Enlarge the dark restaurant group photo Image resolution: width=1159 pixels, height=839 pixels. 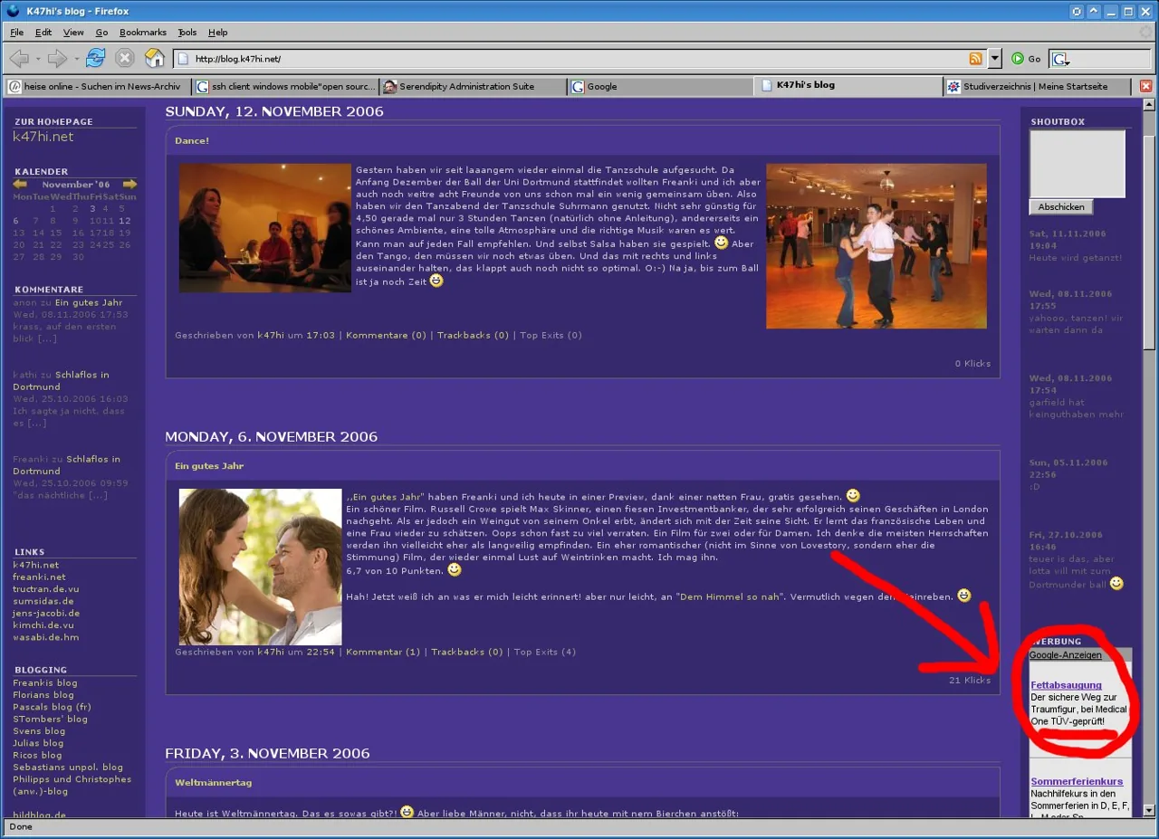[x=264, y=228]
